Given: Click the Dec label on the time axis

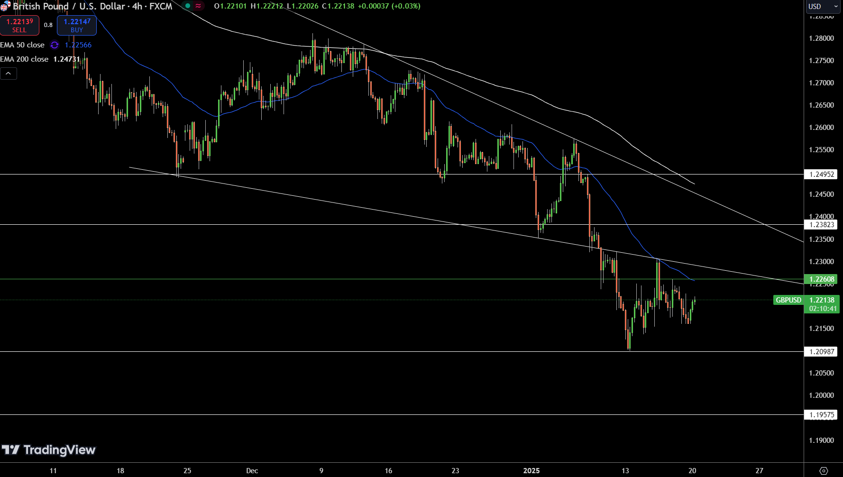Looking at the screenshot, I should (252, 471).
